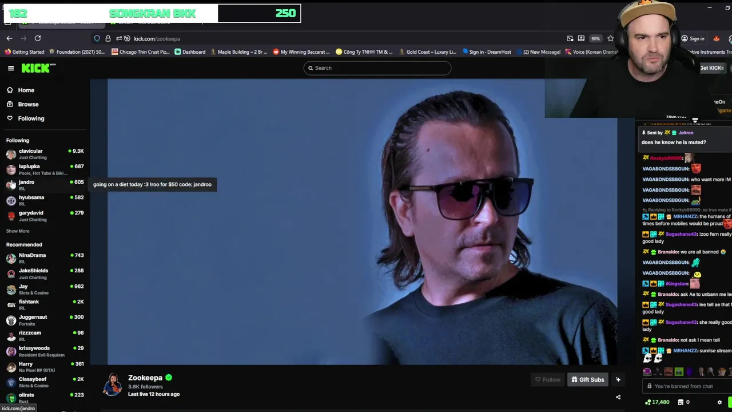Expand Following list with Show More
Viewport: 732px width, 412px height.
coord(18,231)
